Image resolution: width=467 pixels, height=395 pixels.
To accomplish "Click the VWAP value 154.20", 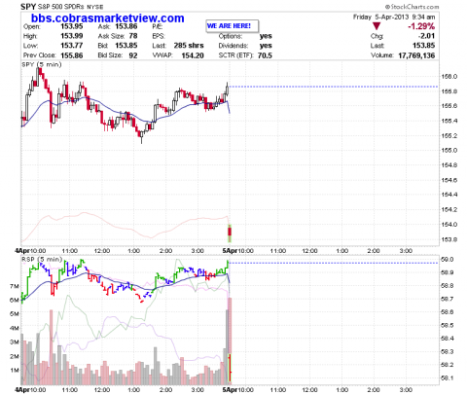I will click(193, 55).
